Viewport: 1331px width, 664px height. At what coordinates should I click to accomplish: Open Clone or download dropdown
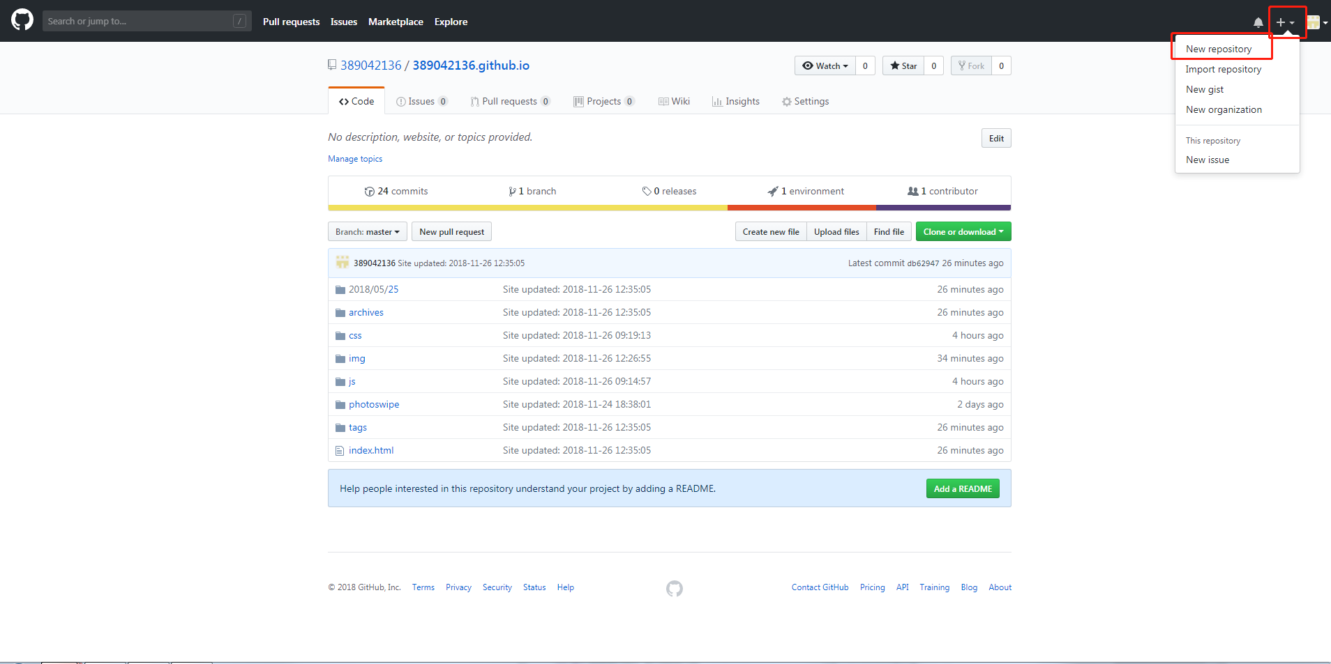pos(963,232)
